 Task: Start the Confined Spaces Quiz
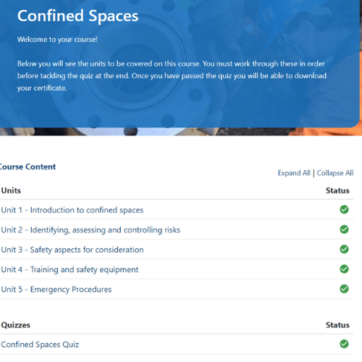click(40, 345)
